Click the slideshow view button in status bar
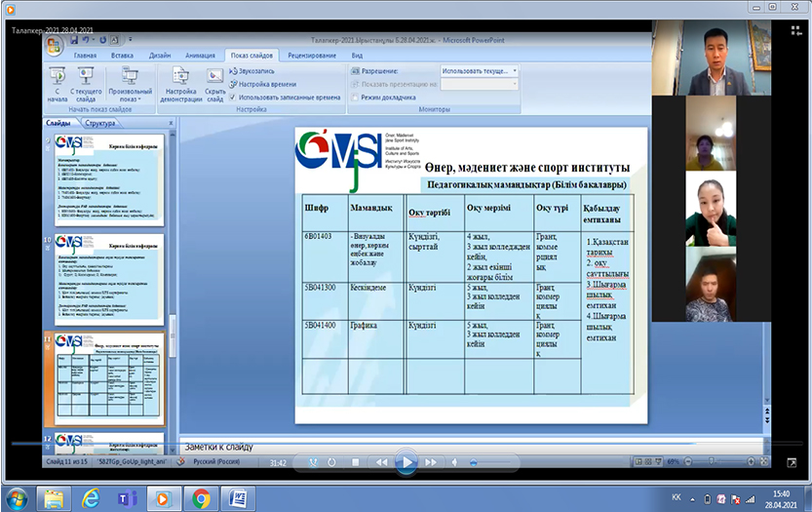 658,461
